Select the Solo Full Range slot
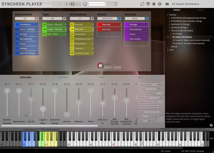214x153 pixels. coord(27,53)
